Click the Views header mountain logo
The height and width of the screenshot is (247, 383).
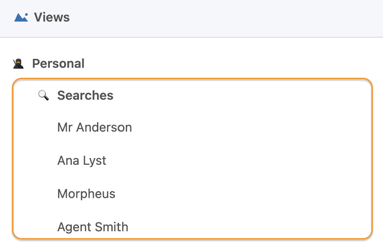click(x=21, y=17)
